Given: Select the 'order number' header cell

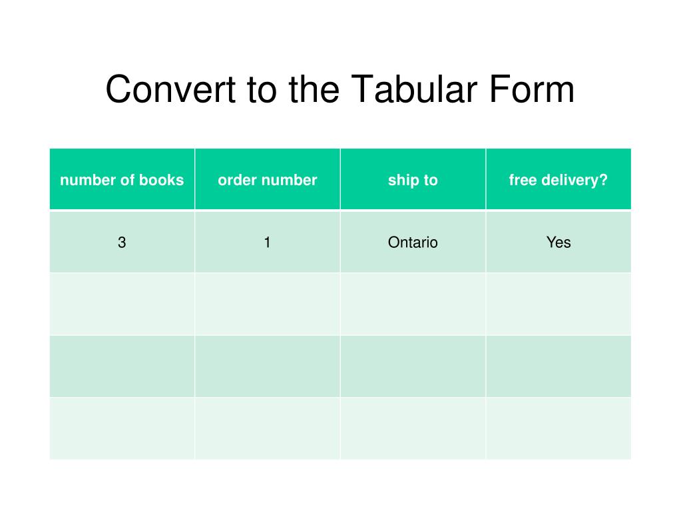Looking at the screenshot, I should tap(268, 179).
